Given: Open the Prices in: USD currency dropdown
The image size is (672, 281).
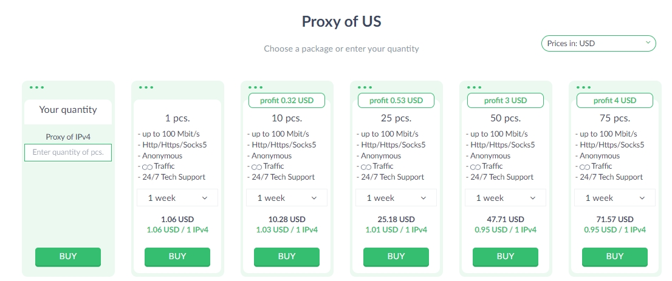Looking at the screenshot, I should (598, 43).
